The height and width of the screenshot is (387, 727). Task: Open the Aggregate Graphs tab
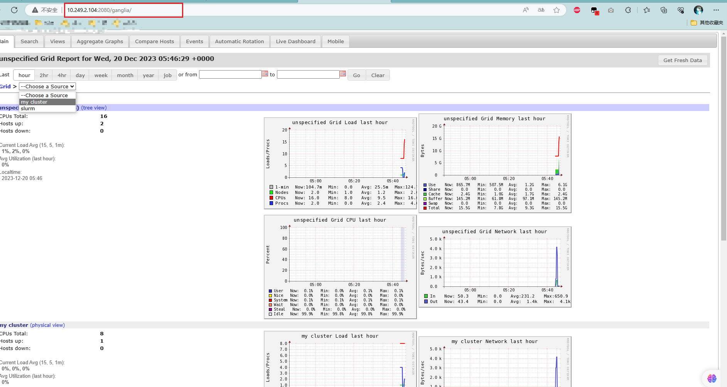[x=100, y=41]
